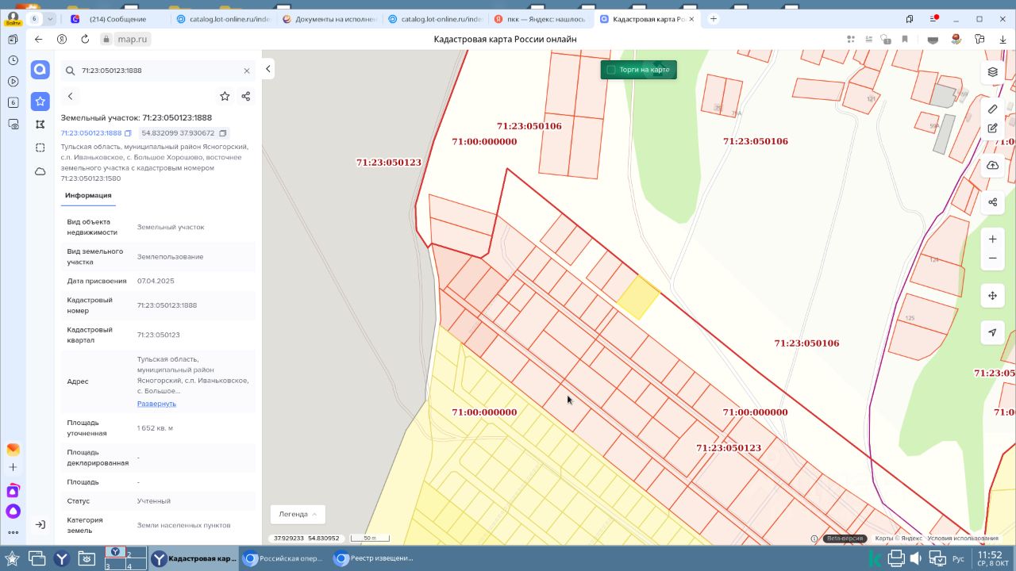
Task: Toggle the note-editing tool on map
Action: (x=992, y=128)
